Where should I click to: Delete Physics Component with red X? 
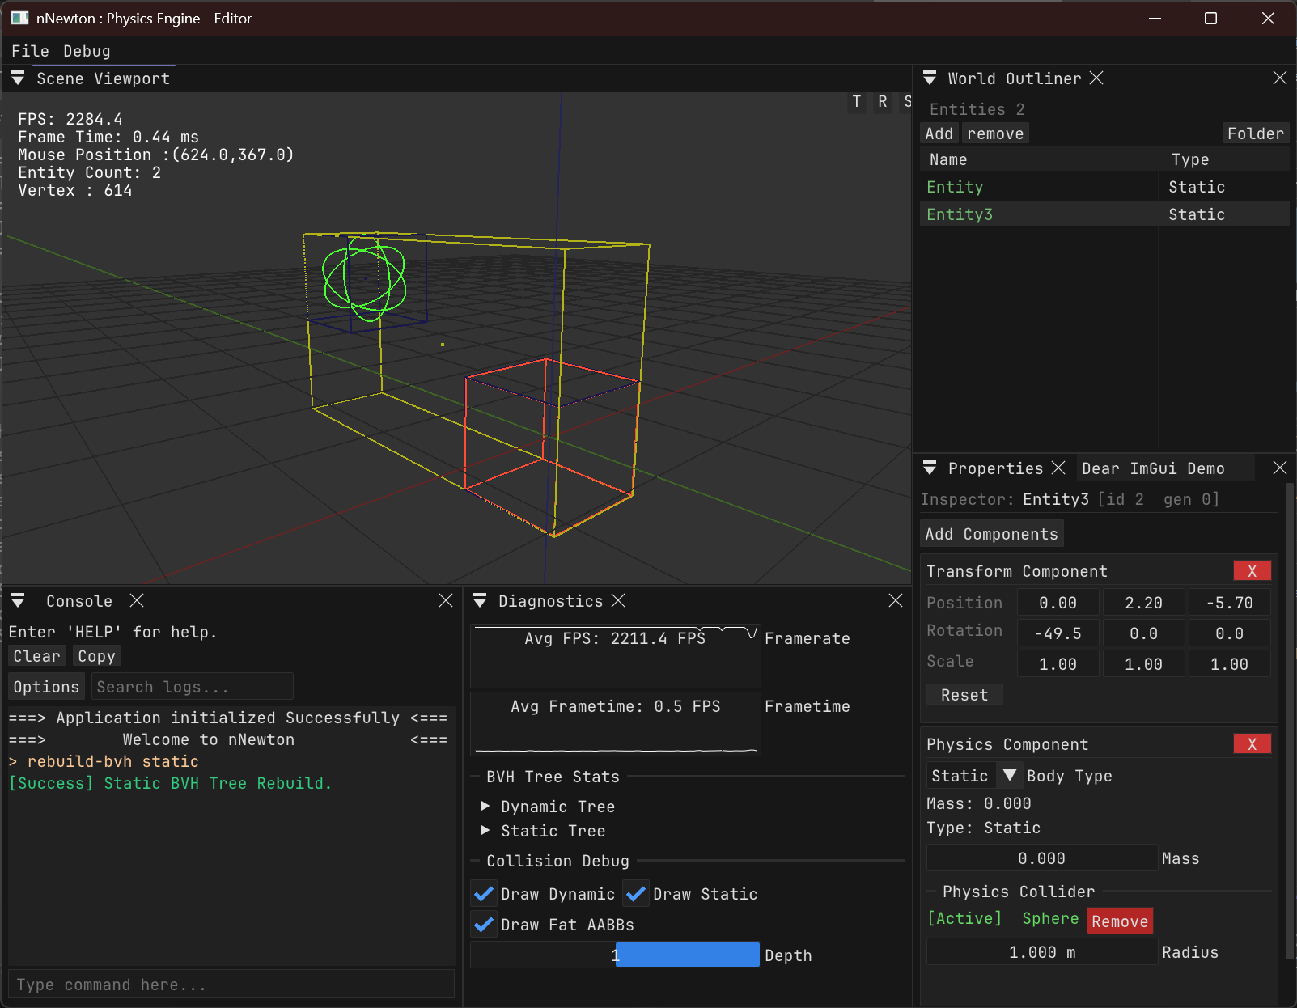(1252, 744)
